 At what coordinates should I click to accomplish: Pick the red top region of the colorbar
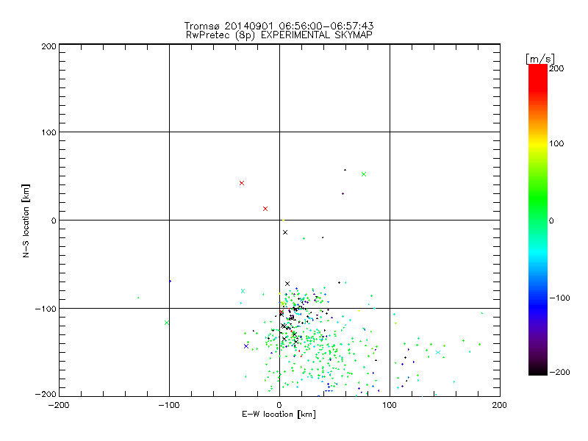coord(538,77)
